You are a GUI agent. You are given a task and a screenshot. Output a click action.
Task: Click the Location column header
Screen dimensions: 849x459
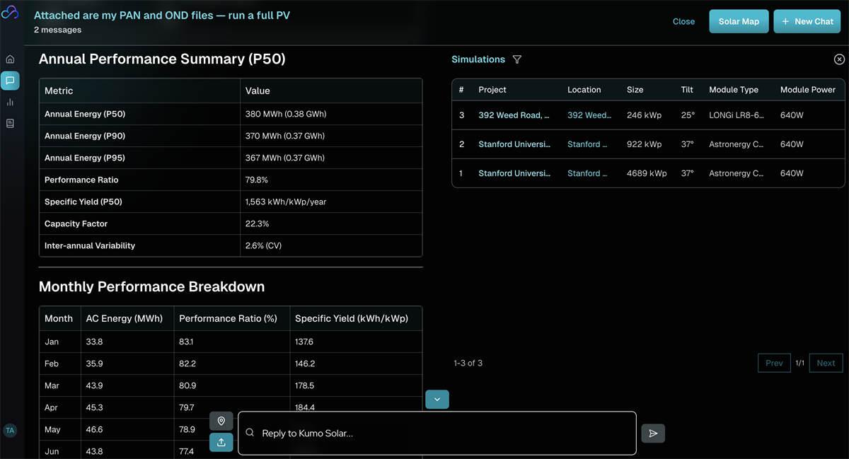[584, 90]
